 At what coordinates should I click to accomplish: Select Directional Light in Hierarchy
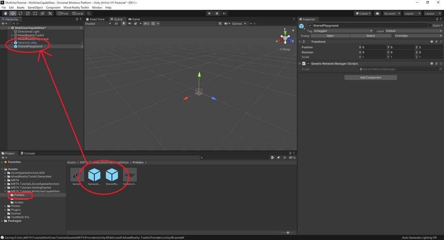coord(28,32)
